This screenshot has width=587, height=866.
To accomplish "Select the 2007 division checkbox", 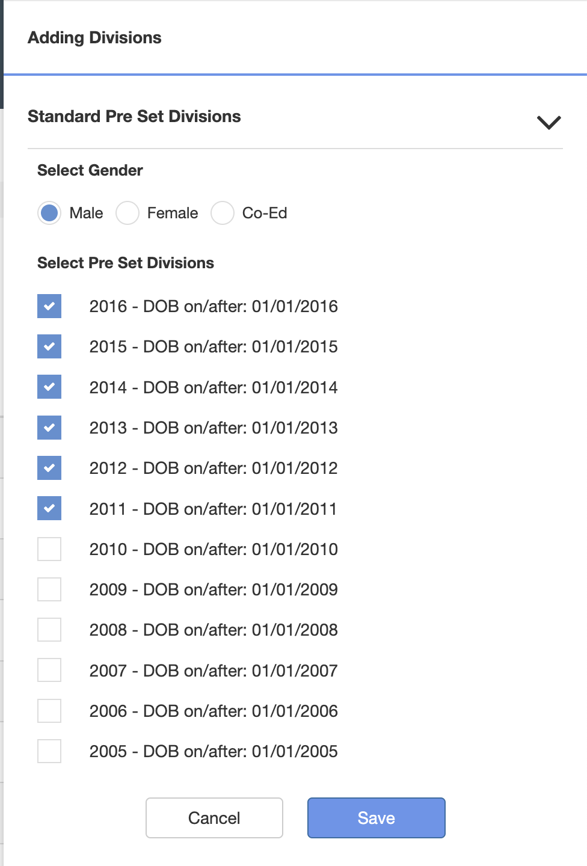I will pos(49,670).
